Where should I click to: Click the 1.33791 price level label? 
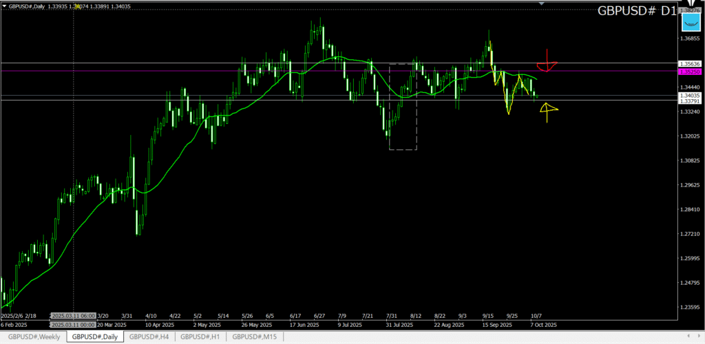coord(690,103)
